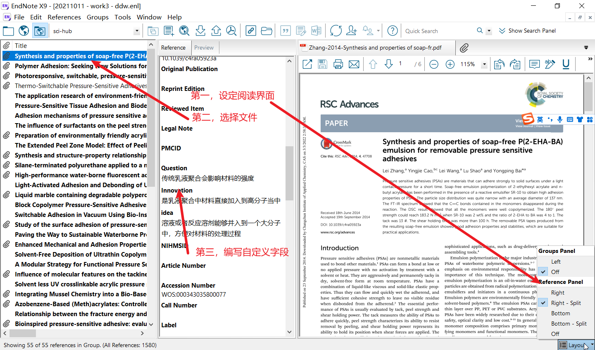The height and width of the screenshot is (350, 595).
Task: Zoom in on PDF with plus icon
Action: click(450, 64)
